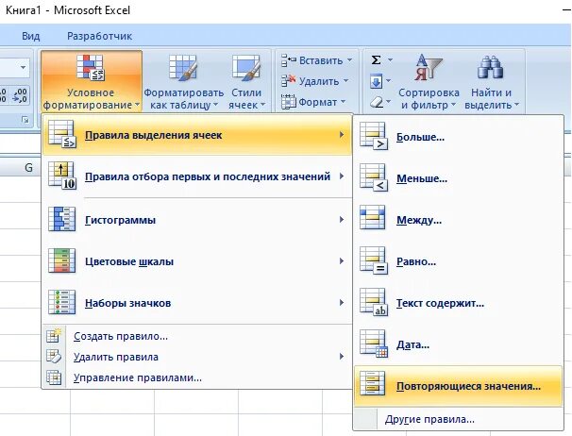Select Создать правило... entry
The height and width of the screenshot is (436, 572).
(x=196, y=336)
